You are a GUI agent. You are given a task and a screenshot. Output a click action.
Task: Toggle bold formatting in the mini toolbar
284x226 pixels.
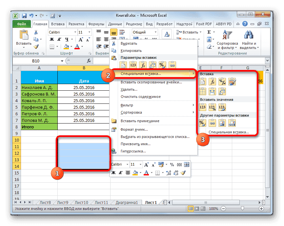[113, 172]
